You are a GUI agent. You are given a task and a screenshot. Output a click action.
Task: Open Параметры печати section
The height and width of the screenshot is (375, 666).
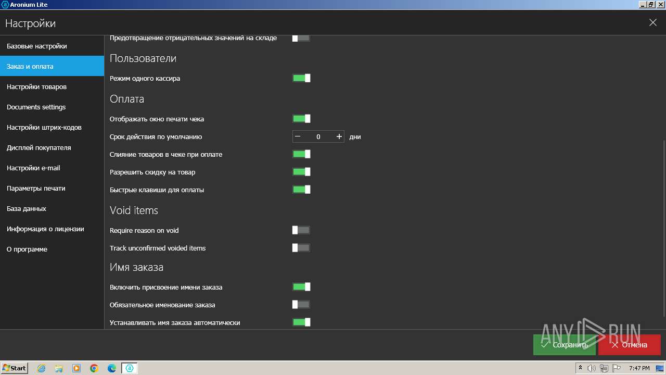point(52,188)
